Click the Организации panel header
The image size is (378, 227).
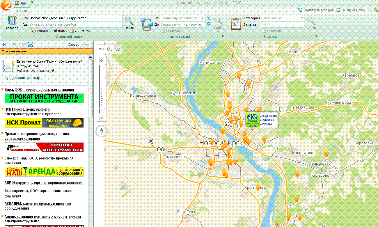[47, 51]
